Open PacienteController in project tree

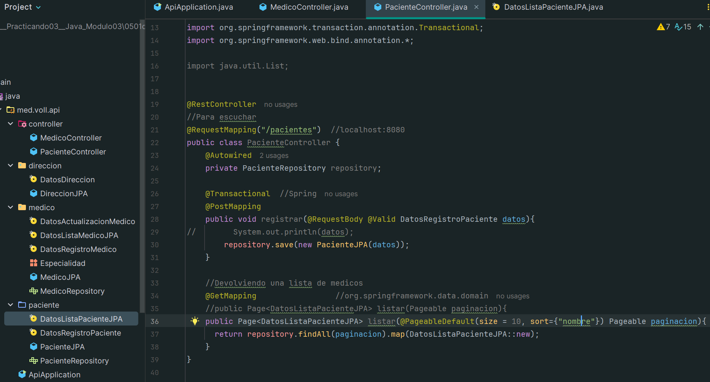pyautogui.click(x=73, y=152)
